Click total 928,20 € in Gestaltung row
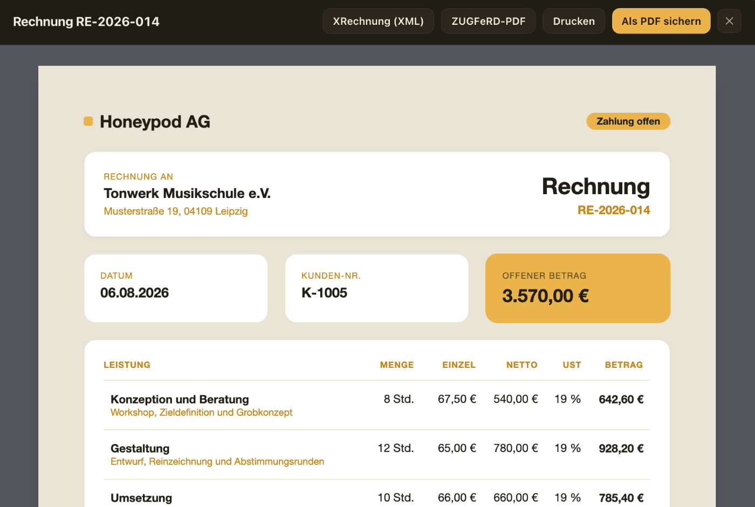755x507 pixels. [621, 448]
